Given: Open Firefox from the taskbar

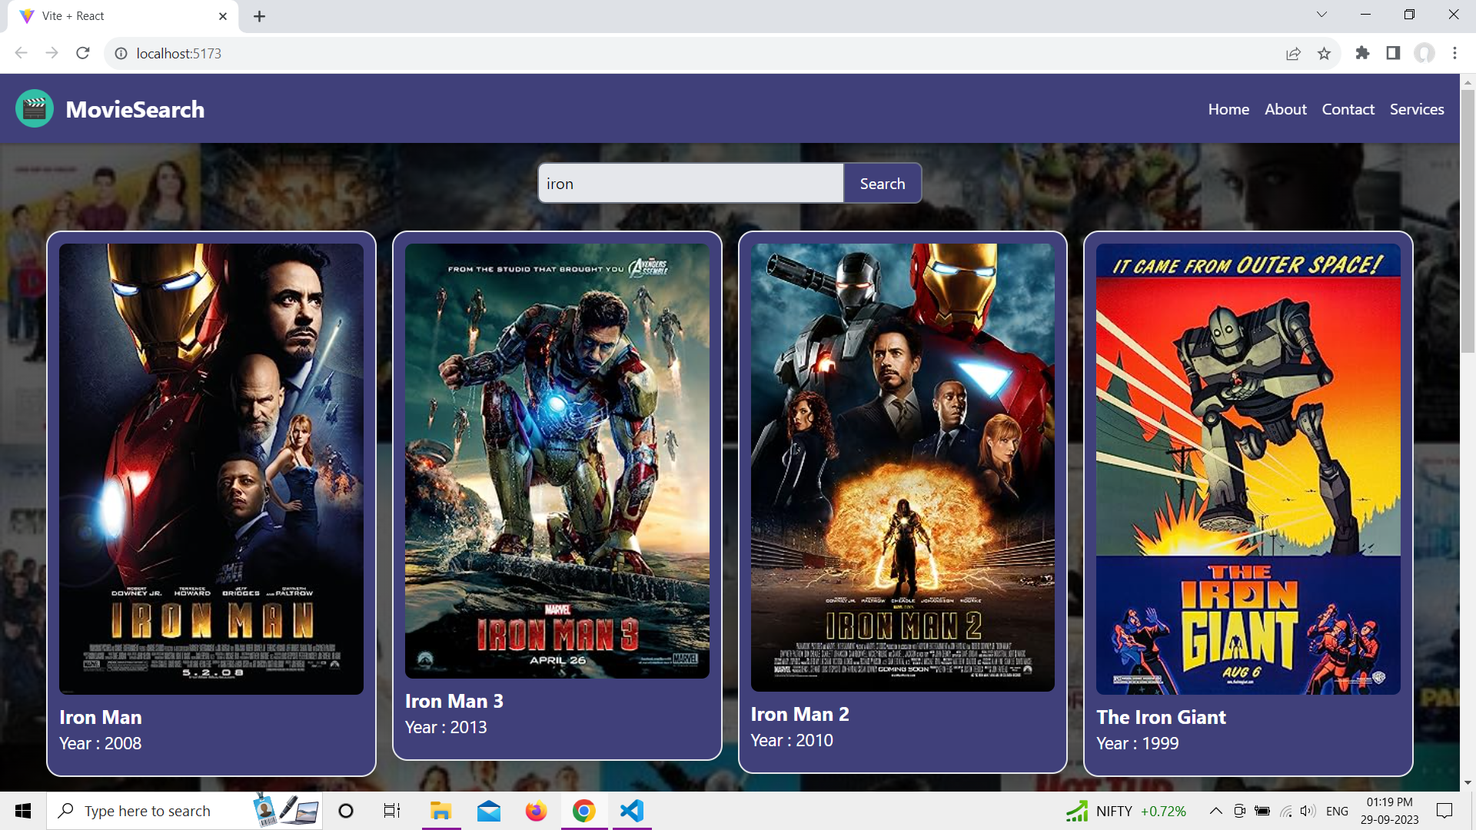Looking at the screenshot, I should (536, 811).
